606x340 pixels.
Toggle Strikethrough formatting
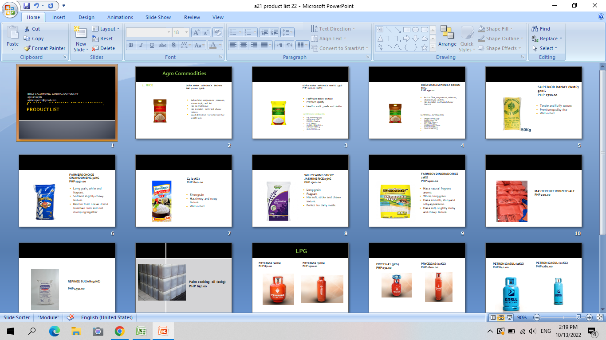click(163, 45)
